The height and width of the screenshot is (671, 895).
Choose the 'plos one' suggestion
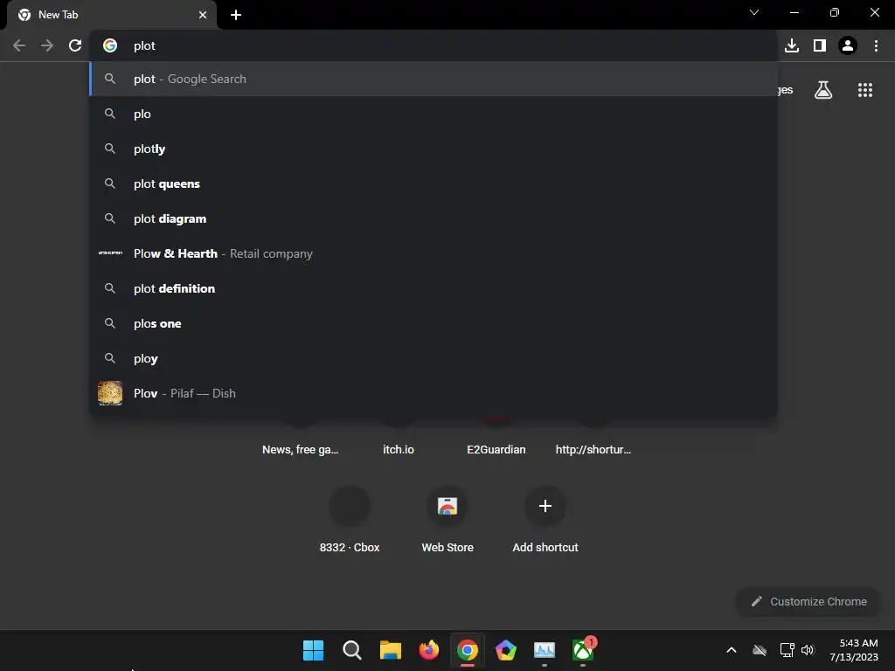coord(434,323)
